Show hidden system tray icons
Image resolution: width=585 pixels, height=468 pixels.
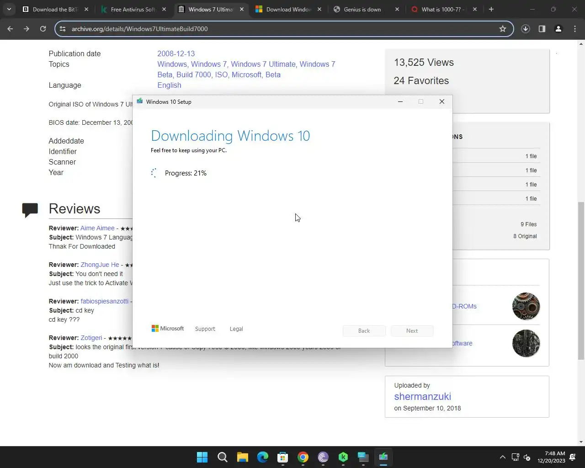pyautogui.click(x=502, y=457)
